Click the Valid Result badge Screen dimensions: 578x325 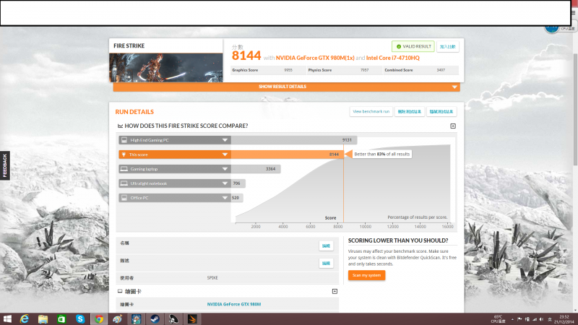point(413,46)
